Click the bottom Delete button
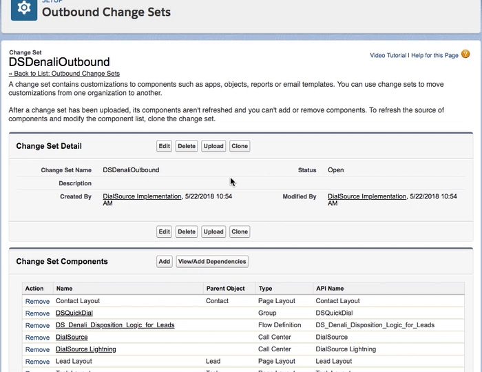482x372 pixels. click(x=187, y=231)
